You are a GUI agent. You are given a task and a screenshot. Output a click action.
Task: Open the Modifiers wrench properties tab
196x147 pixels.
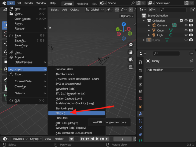140,114
